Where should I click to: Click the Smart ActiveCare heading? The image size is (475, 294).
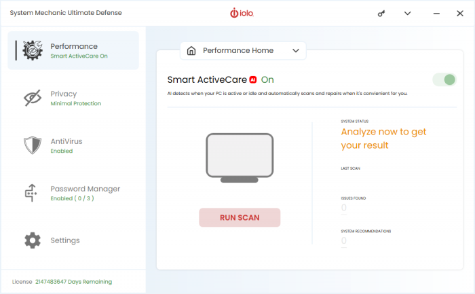(207, 79)
